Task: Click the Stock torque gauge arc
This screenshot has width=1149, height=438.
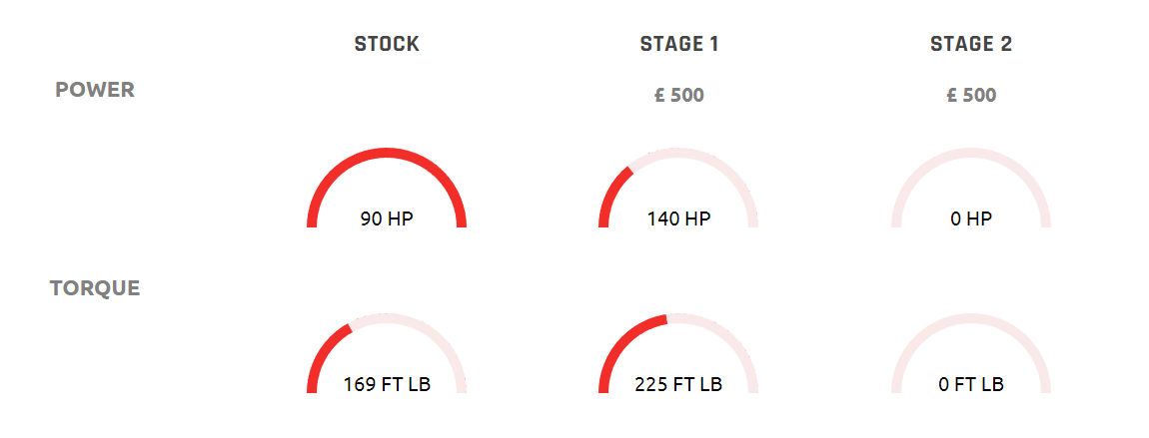Action: 387,353
